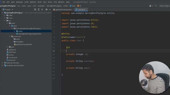Screen dimensions: 170x95
Task: Open the Help menu
Action: pyautogui.click(x=68, y=2)
